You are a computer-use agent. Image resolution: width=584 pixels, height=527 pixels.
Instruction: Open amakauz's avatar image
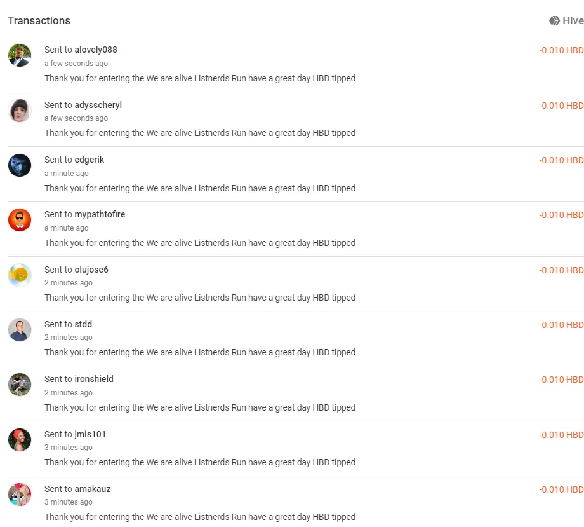tap(20, 495)
